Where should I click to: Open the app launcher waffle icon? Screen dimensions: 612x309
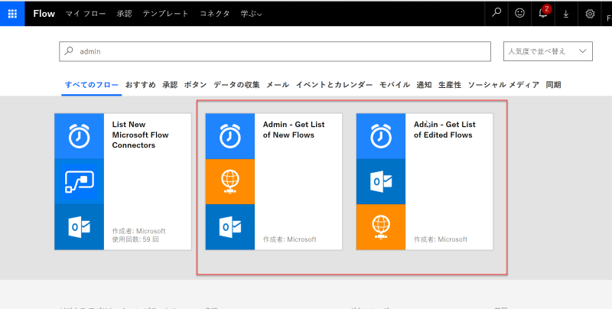12,14
